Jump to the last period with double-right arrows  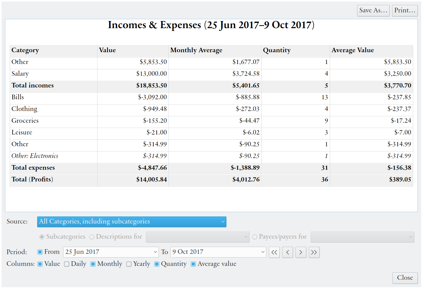[x=314, y=252]
